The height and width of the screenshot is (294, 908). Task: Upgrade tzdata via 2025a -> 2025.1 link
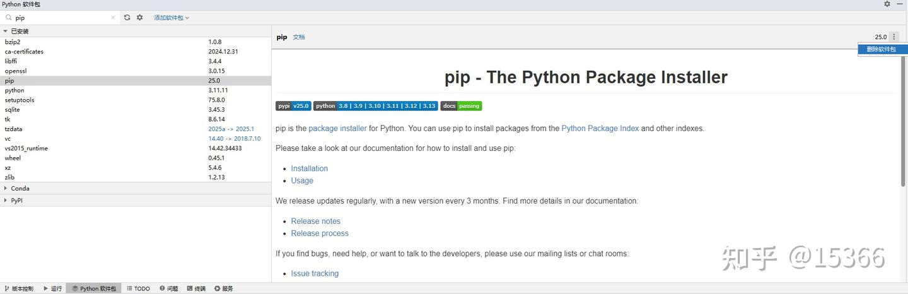231,129
